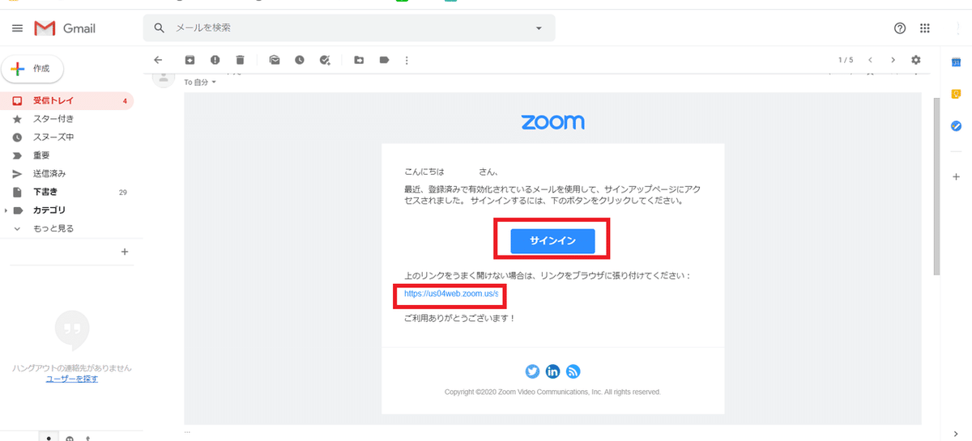Archive this email

tap(190, 60)
